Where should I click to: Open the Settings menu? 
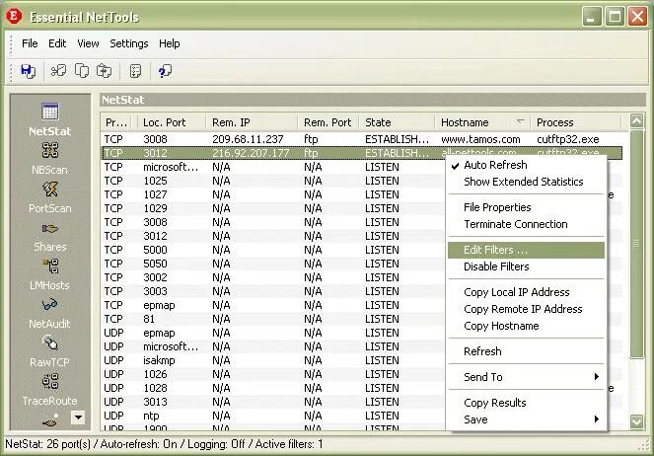pyautogui.click(x=129, y=43)
